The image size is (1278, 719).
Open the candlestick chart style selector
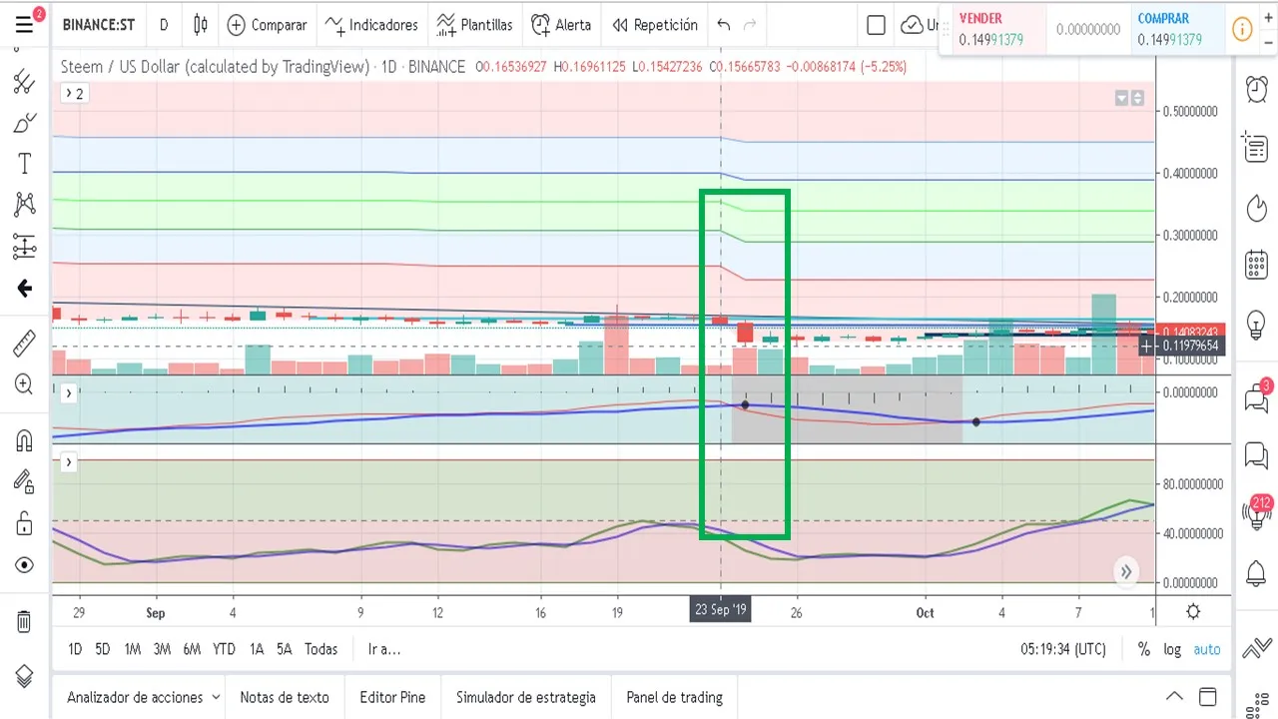click(201, 25)
